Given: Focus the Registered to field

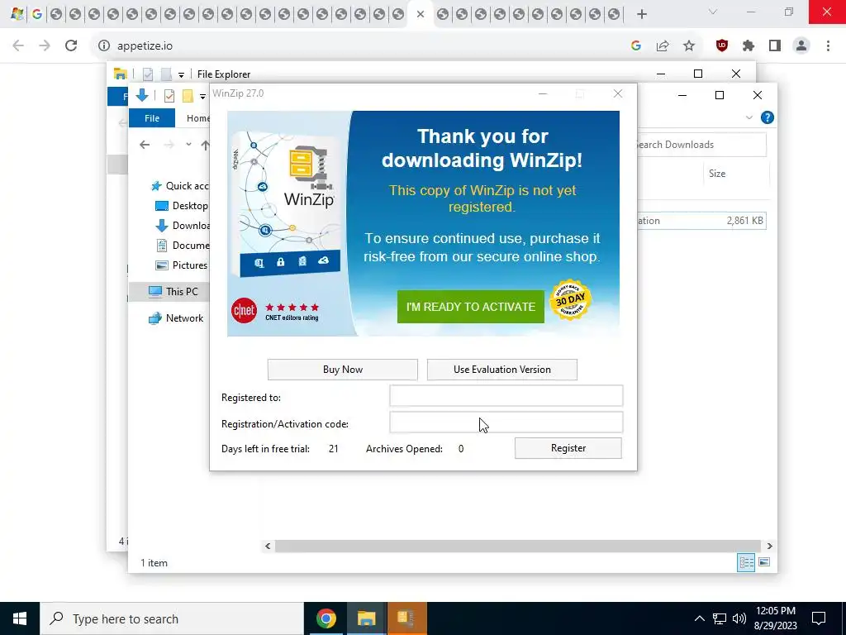Looking at the screenshot, I should coord(506,396).
